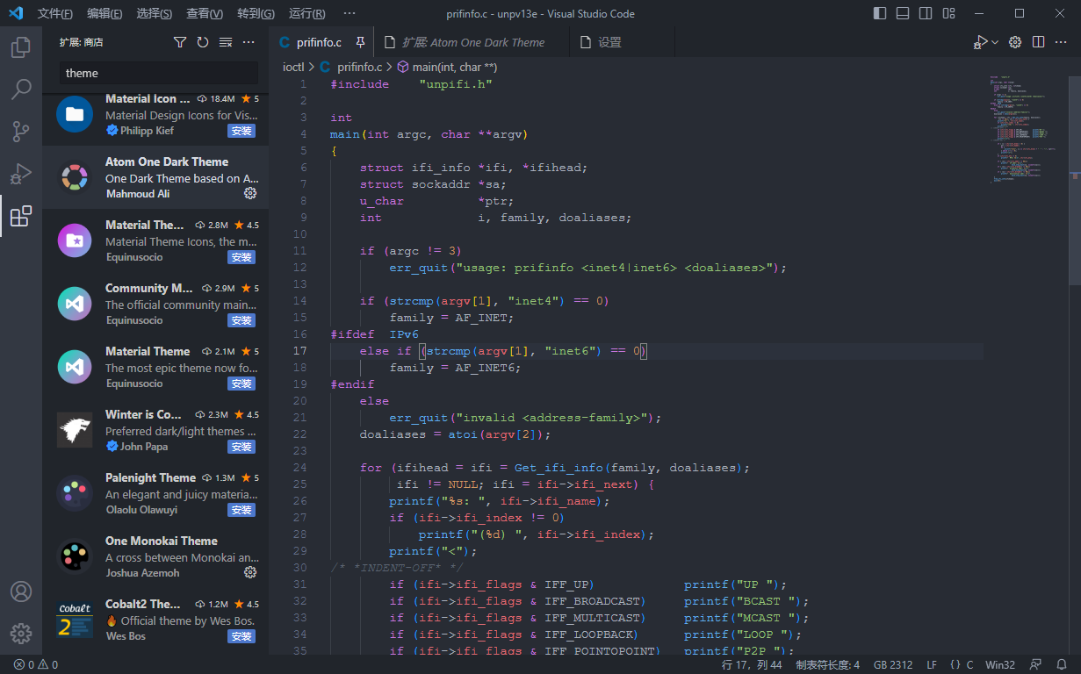The height and width of the screenshot is (674, 1081).
Task: Clear extensions search results icon
Action: click(226, 42)
